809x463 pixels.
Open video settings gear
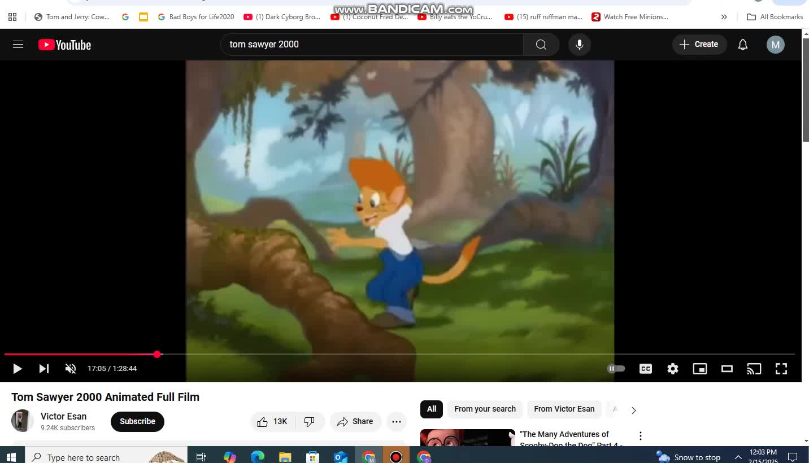672,369
